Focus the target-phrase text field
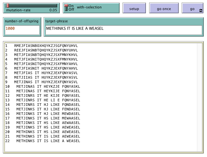The height and width of the screenshot is (157, 207). pos(123,29)
